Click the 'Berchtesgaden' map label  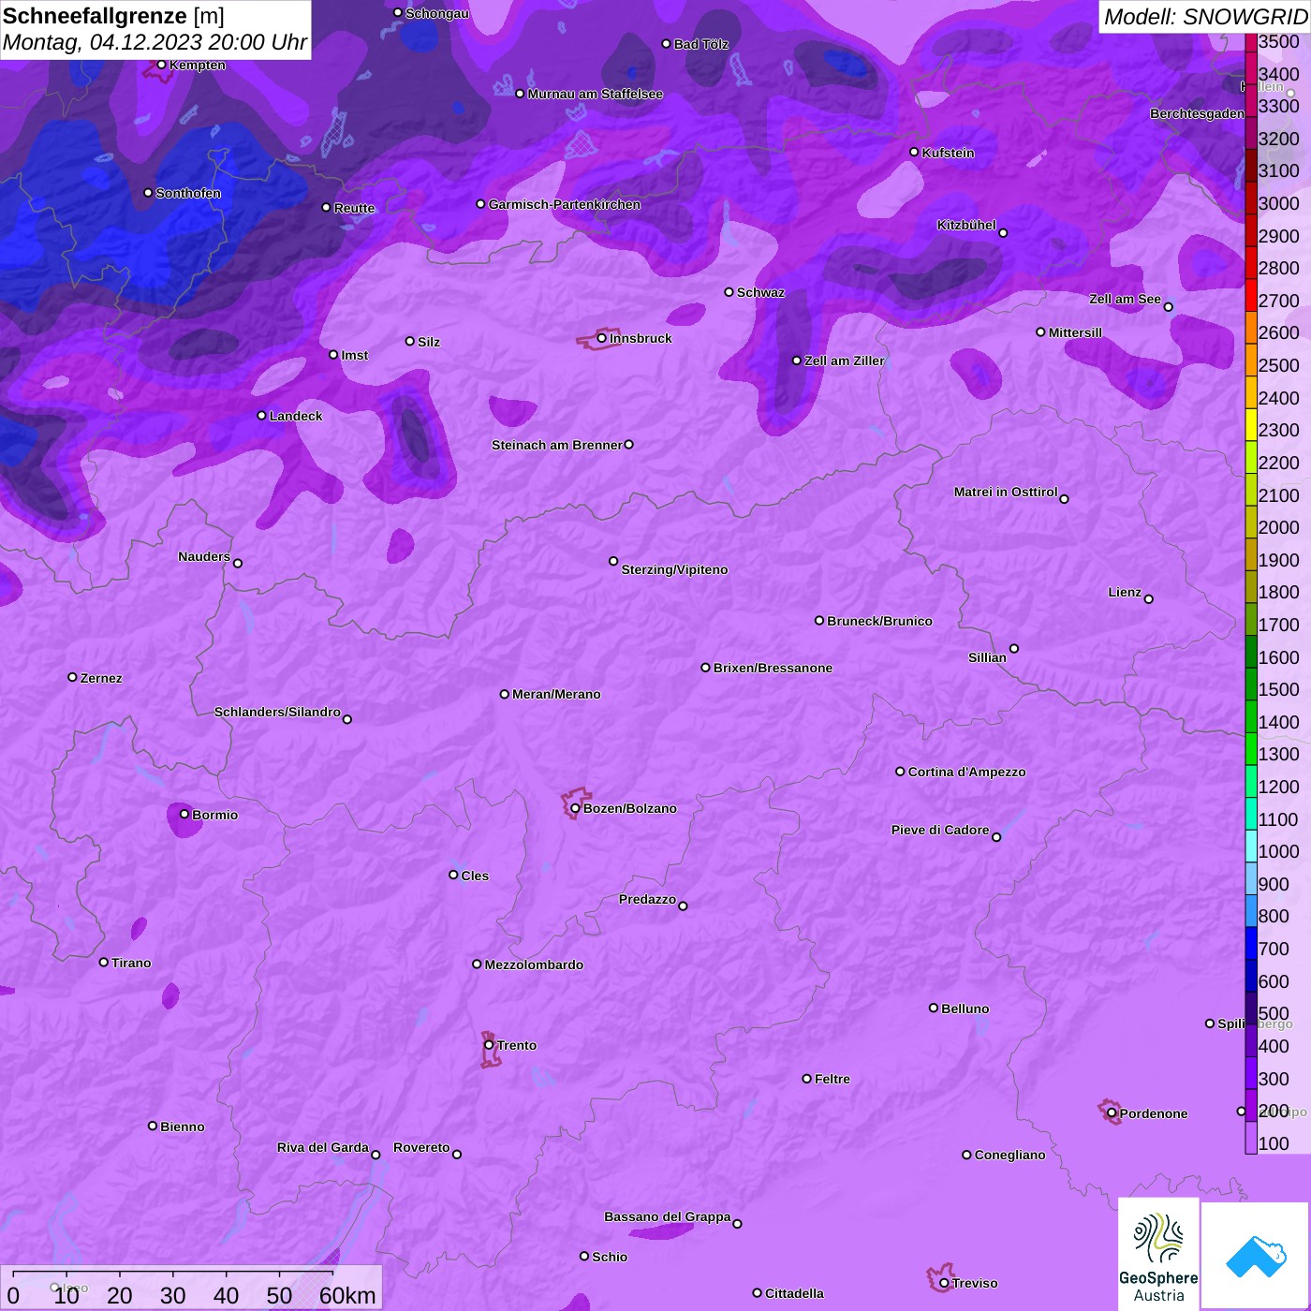coord(1197,113)
